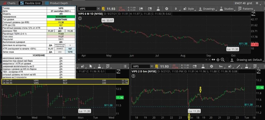Click the flask icon beside gear in top chart
Image resolution: width=265 pixels, height=120 pixels.
pyautogui.click(x=158, y=9)
